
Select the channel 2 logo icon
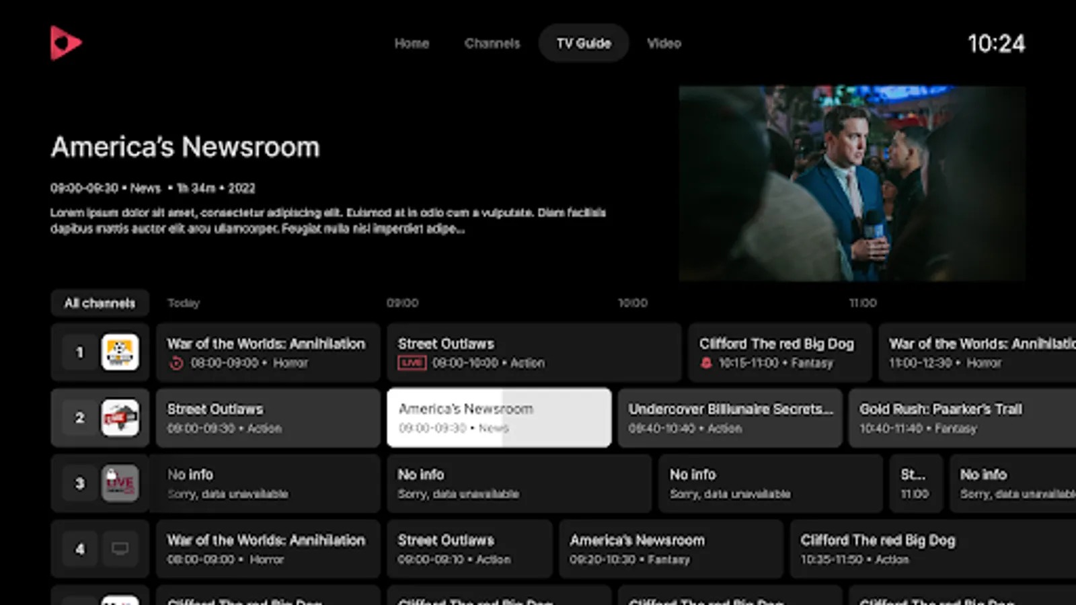click(120, 417)
